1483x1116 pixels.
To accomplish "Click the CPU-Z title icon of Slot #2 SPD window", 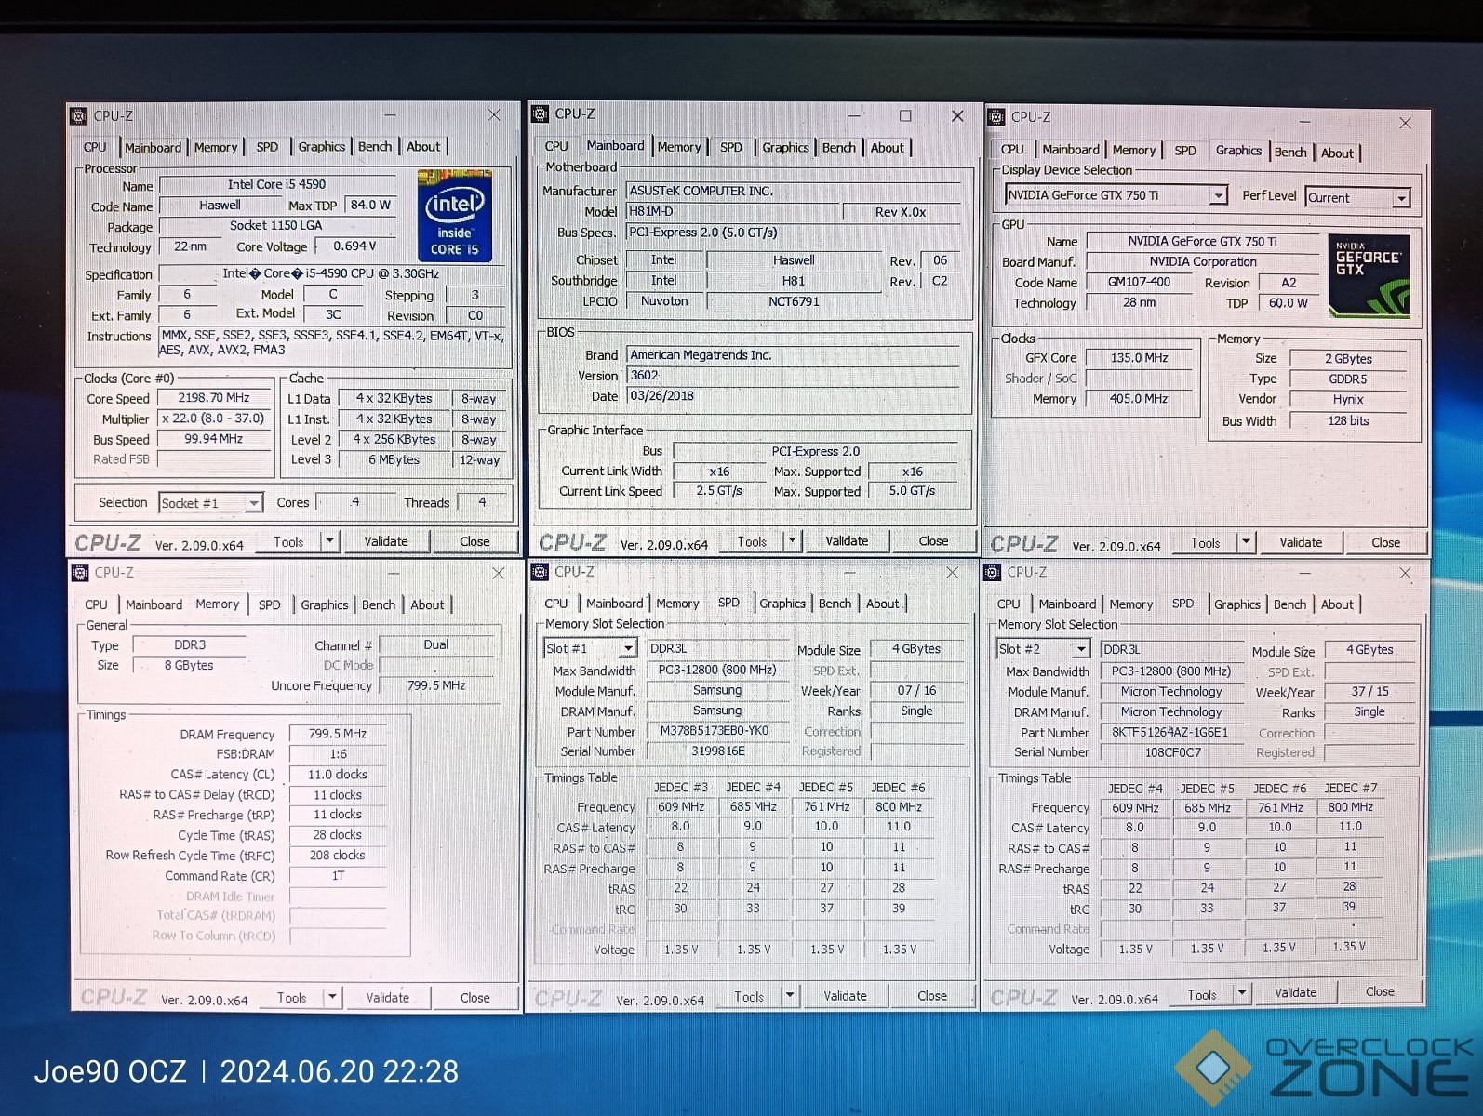I will 993,572.
